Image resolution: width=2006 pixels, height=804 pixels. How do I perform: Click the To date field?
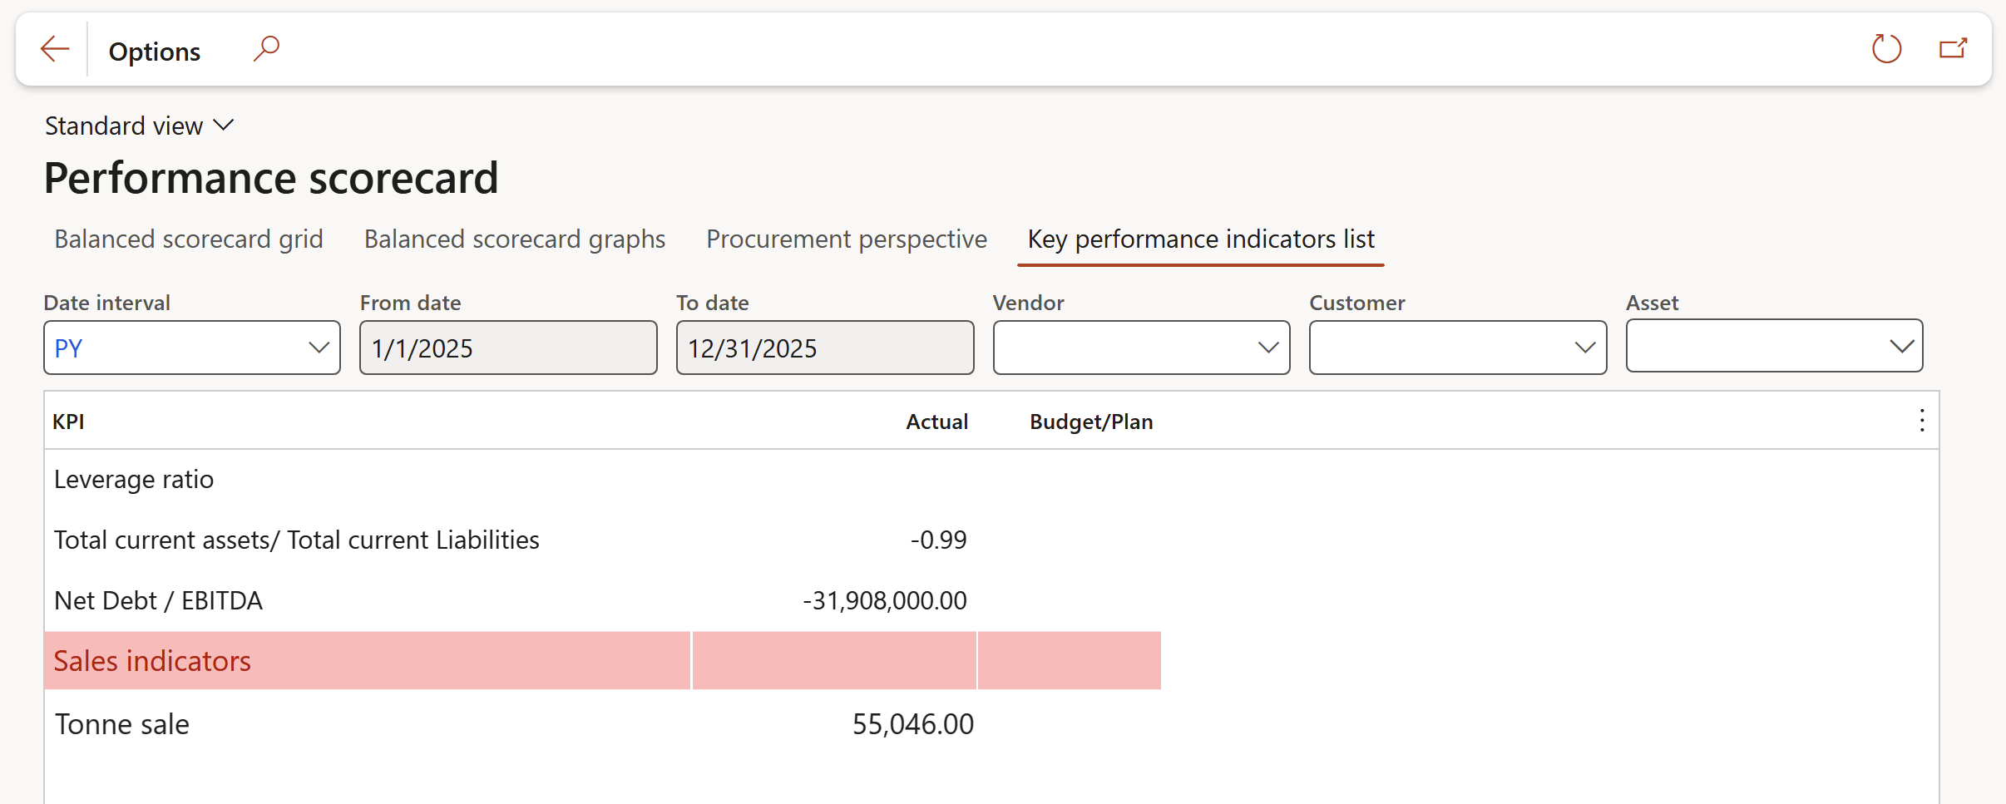tap(825, 348)
